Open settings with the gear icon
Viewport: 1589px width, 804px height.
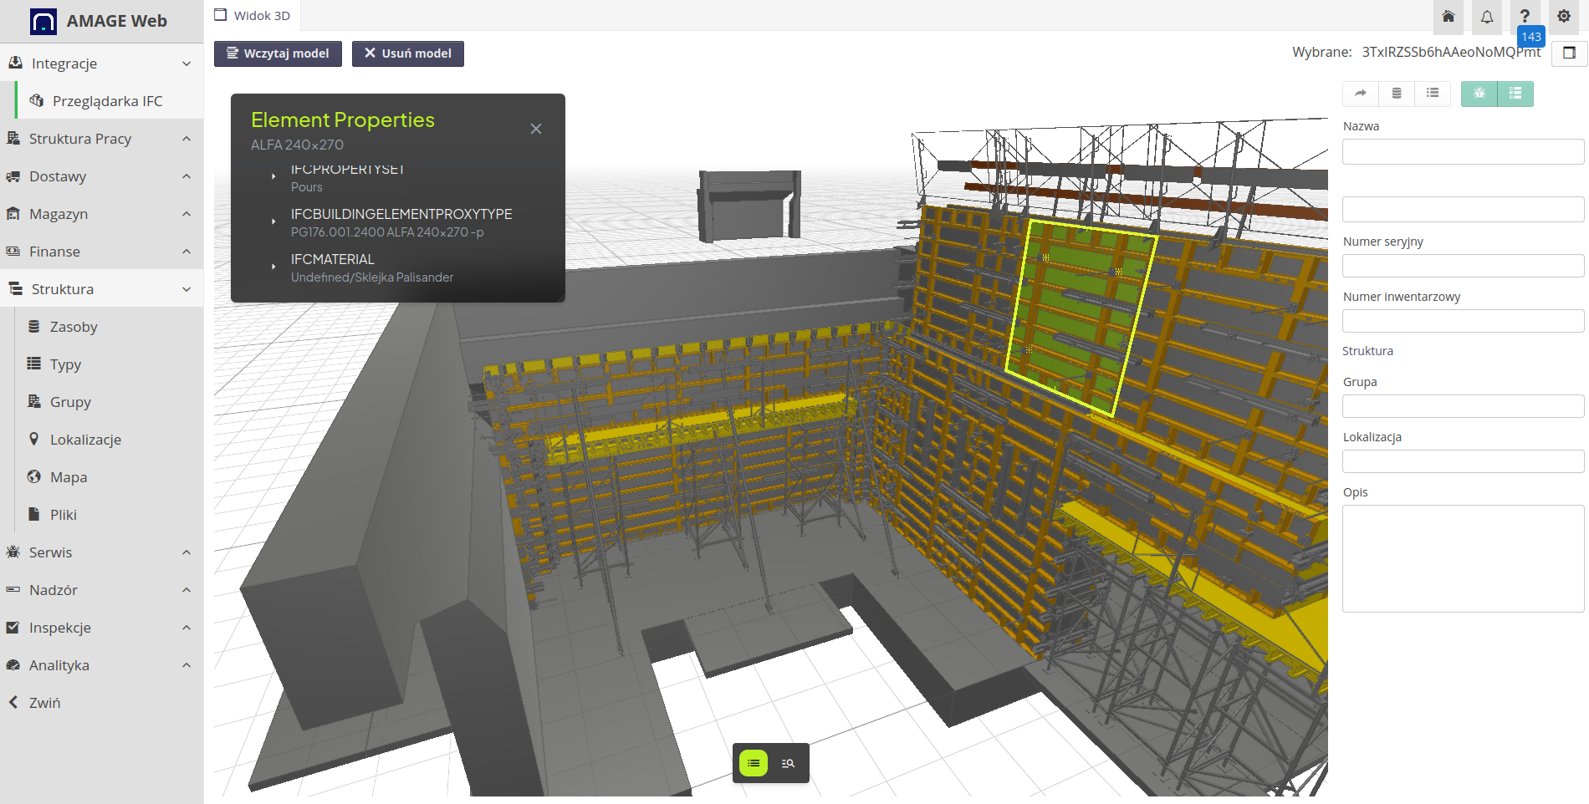coord(1564,17)
